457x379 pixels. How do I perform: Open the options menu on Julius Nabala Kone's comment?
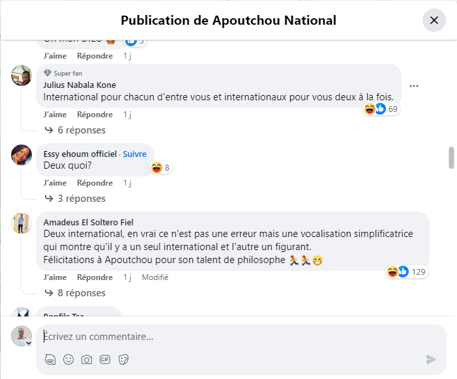pos(414,86)
